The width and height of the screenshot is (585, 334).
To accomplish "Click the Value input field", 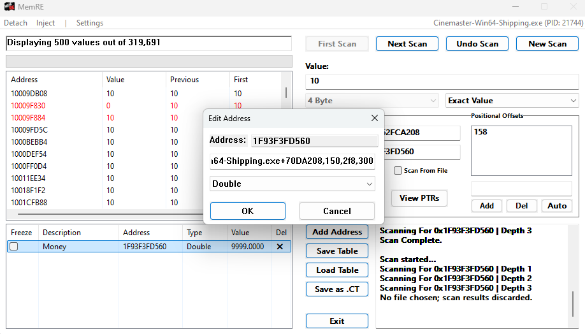I will point(442,81).
